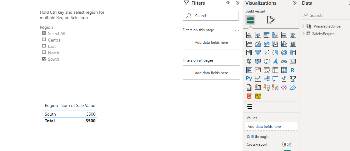Screen dimensions: 350x151
Task: Select the South cell in the table
Action: [50, 114]
